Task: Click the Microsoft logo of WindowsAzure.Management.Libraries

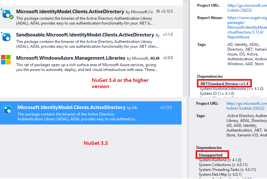Action: [x=6, y=60]
